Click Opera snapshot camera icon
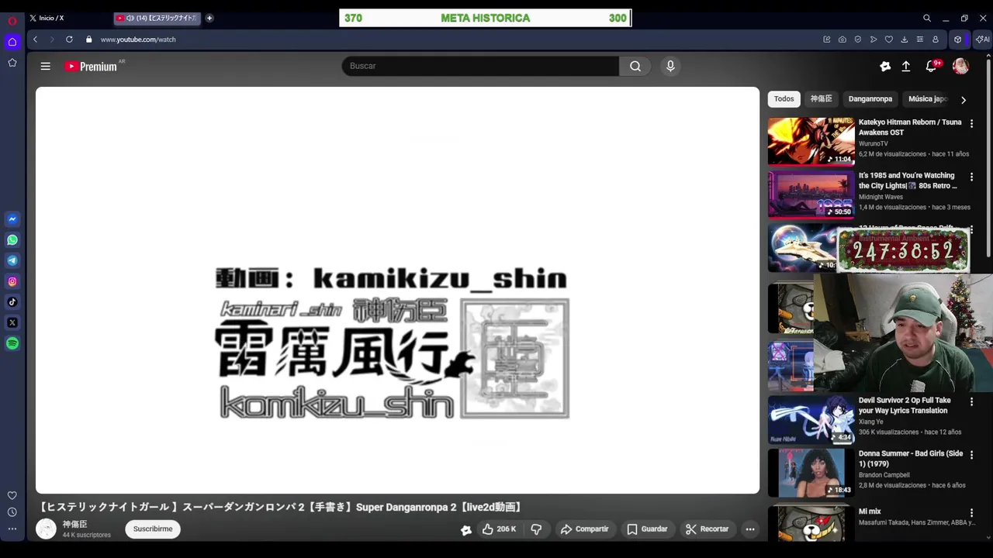993x558 pixels. click(x=842, y=40)
